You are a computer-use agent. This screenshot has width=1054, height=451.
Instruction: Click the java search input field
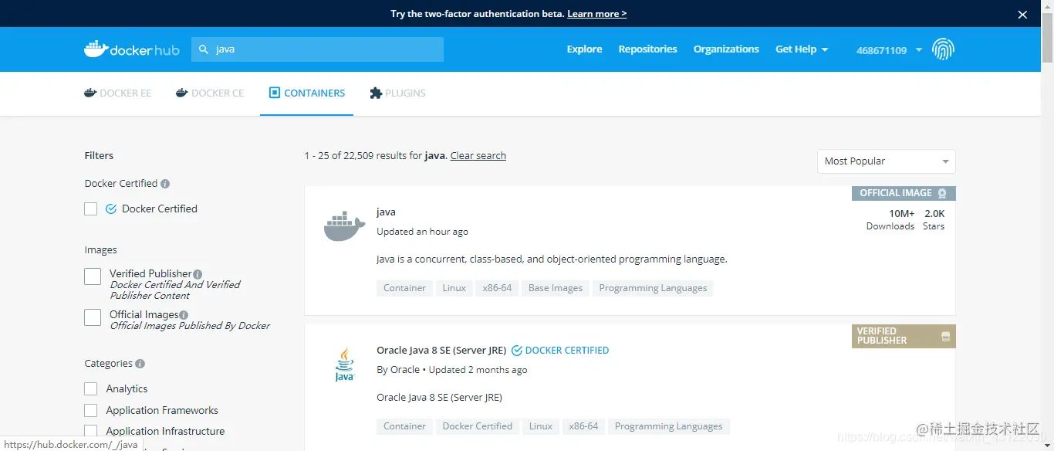tap(317, 49)
